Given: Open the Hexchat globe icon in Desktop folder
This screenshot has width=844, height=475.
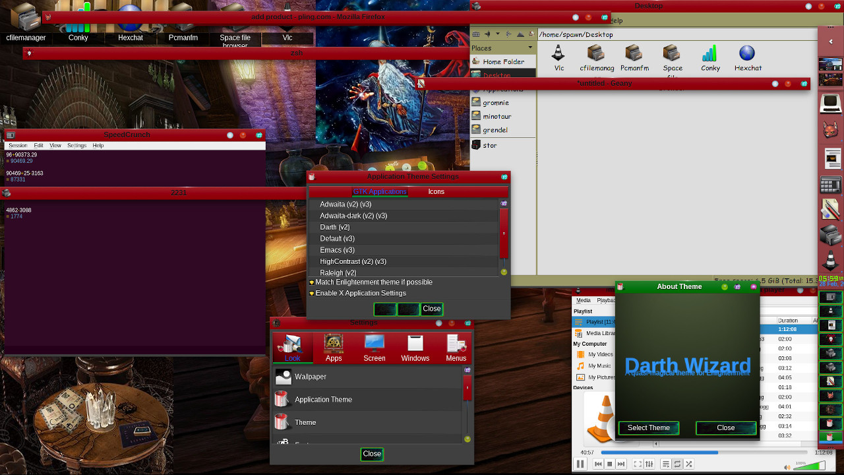Looking at the screenshot, I should [747, 58].
